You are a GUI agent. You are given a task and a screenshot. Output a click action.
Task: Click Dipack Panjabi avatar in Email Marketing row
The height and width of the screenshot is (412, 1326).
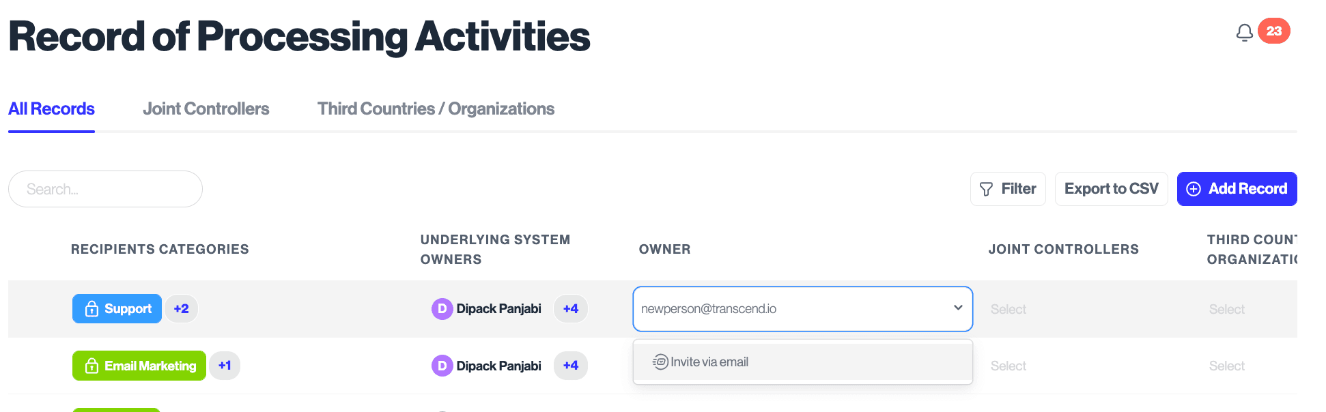(442, 366)
